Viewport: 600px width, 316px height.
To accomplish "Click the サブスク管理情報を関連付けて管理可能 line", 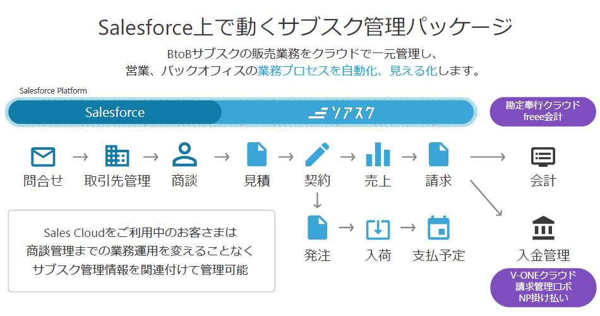I will click(x=140, y=270).
